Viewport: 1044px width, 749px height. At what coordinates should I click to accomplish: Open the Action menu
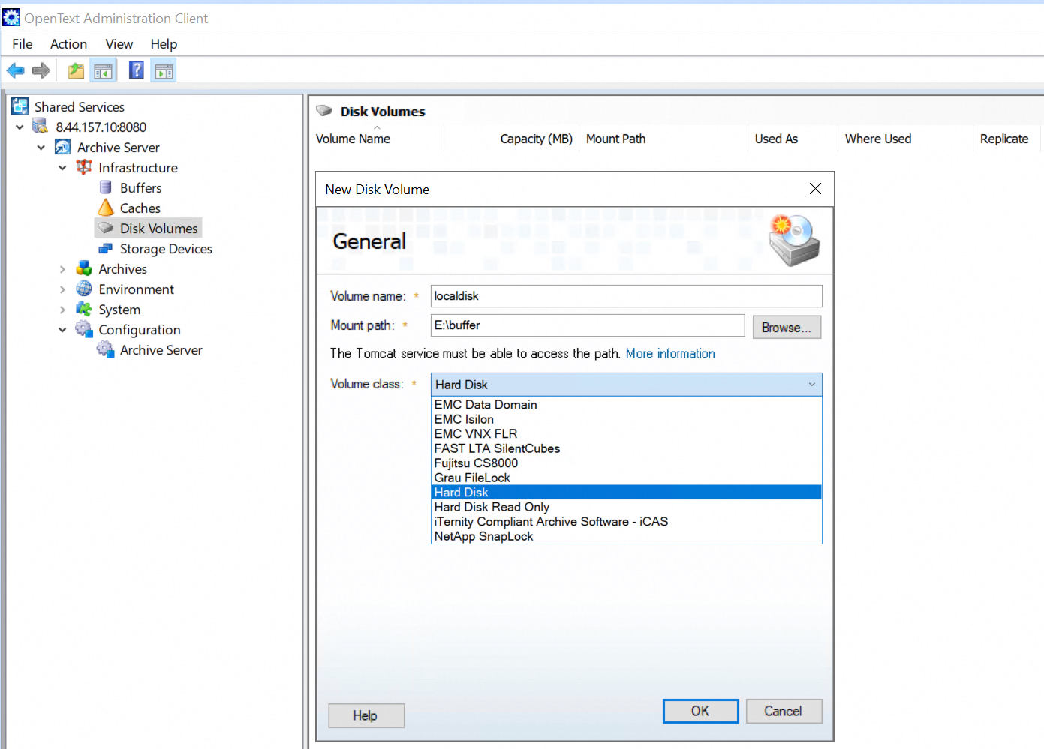(68, 44)
